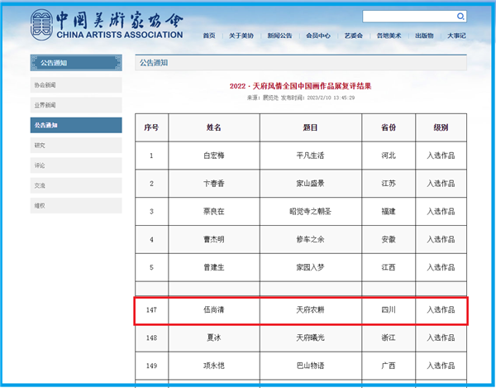Click the red article title 天府风情全国中国画作品展复评结果

pos(300,85)
